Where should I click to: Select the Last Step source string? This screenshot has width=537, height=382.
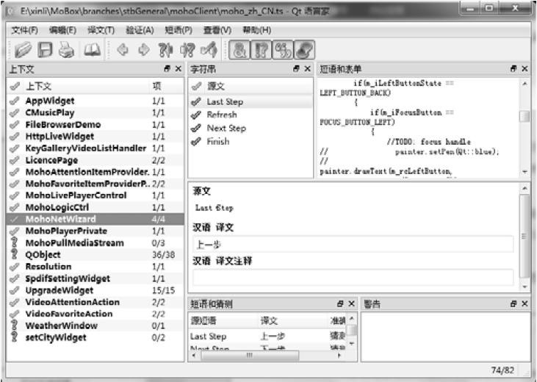(x=251, y=102)
